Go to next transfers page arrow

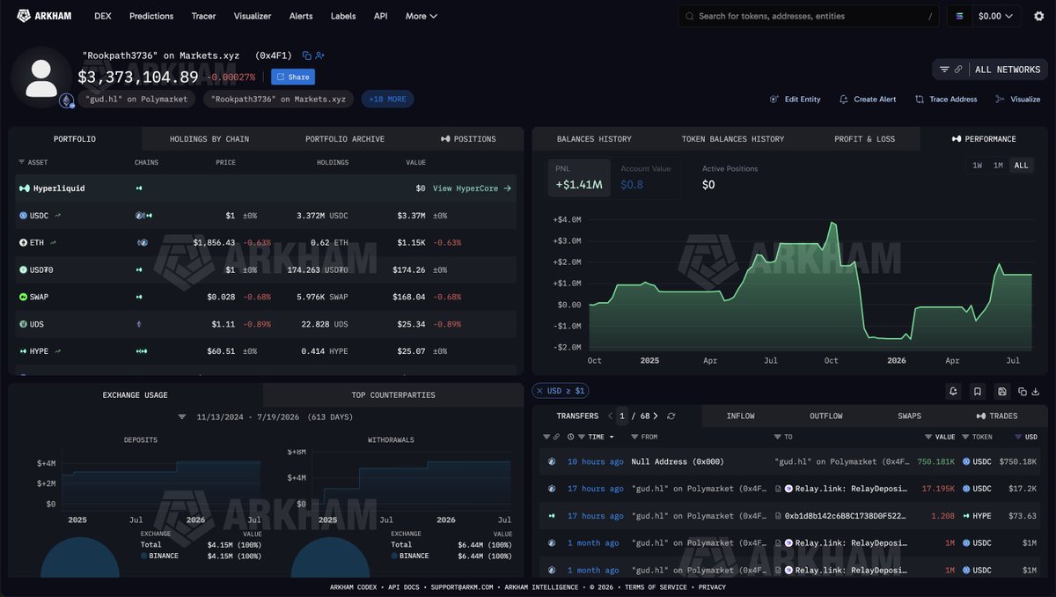click(x=656, y=416)
